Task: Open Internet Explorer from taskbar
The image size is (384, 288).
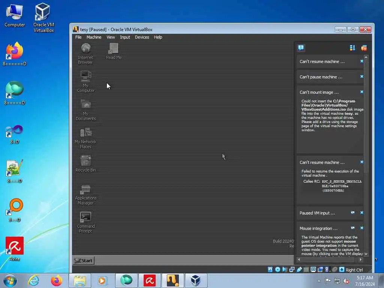Action: [33, 280]
